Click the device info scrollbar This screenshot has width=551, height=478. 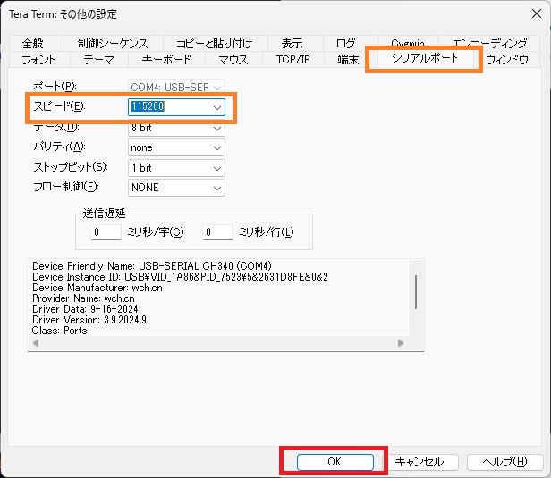click(416, 290)
